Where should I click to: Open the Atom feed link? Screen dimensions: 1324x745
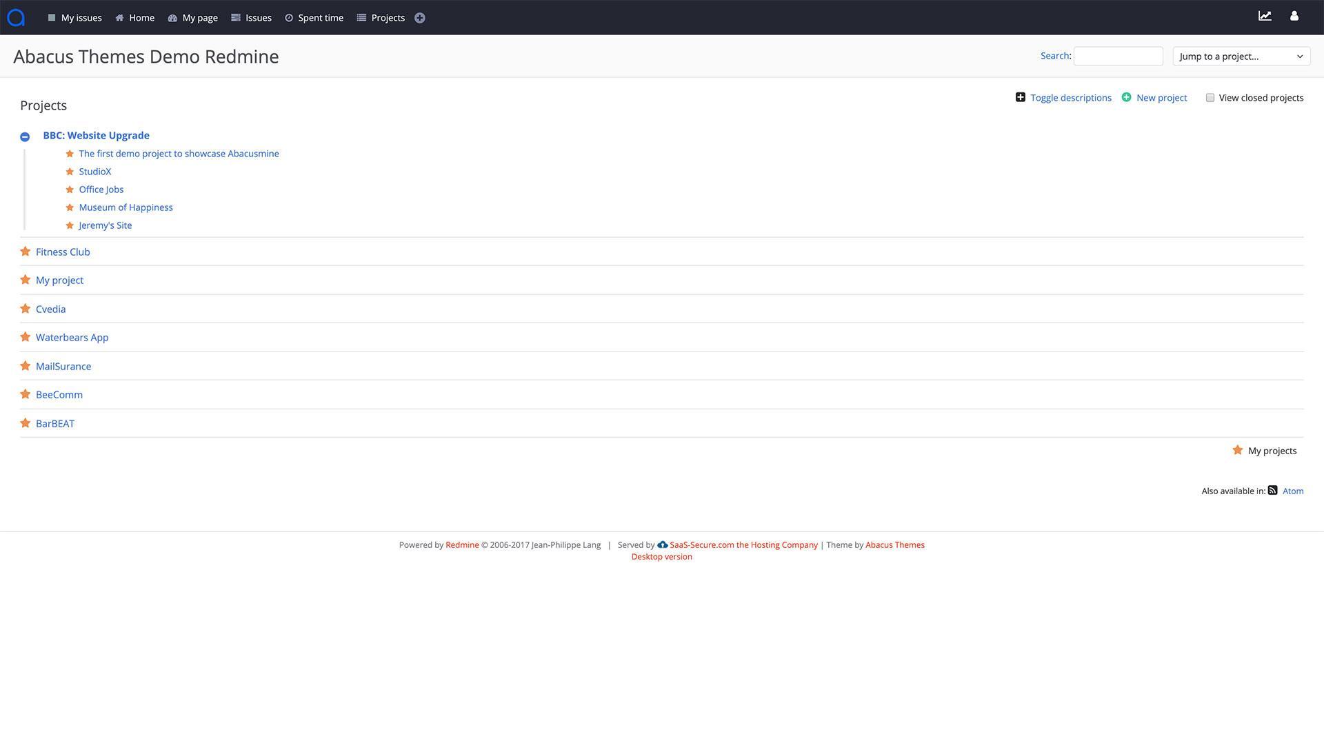point(1293,491)
